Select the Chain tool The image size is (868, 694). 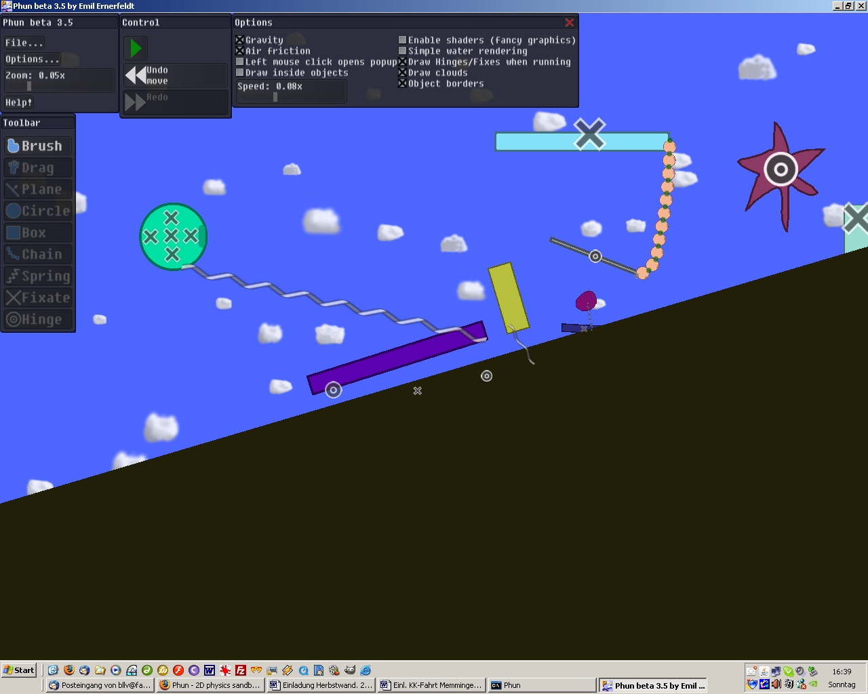pyautogui.click(x=38, y=254)
